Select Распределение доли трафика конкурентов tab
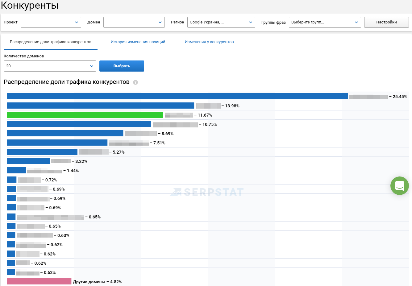412x286 pixels. [51, 42]
